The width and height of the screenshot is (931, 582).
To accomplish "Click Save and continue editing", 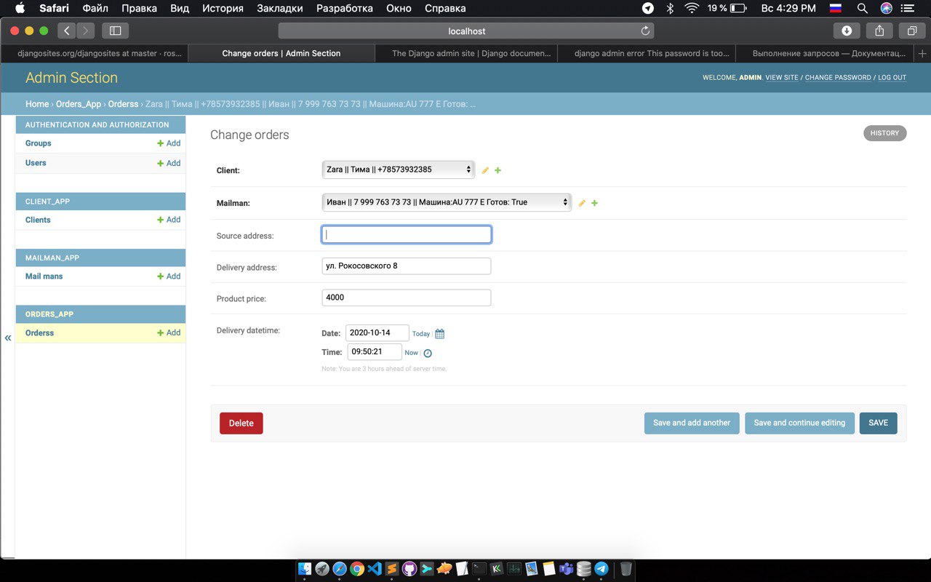I will pyautogui.click(x=799, y=423).
